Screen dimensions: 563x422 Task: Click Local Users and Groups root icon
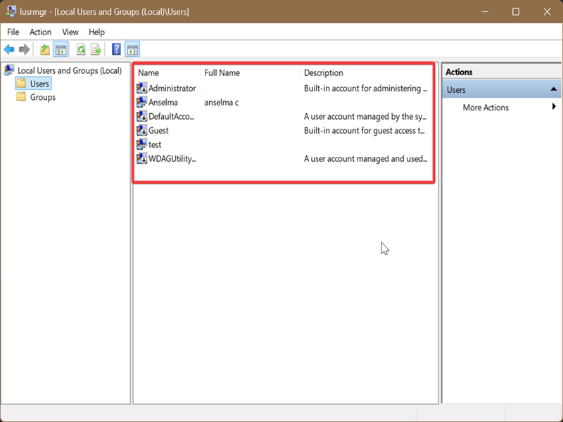click(x=9, y=70)
